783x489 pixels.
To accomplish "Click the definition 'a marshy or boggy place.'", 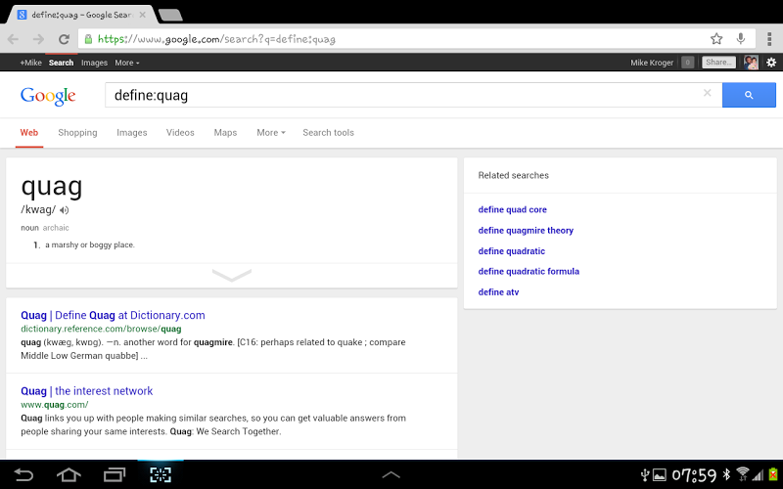I will tap(90, 245).
